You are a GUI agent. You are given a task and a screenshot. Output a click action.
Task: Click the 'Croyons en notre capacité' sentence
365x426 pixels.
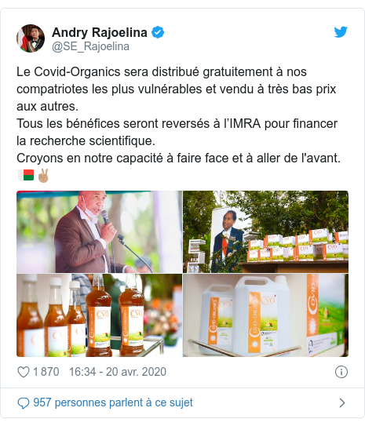[178, 158]
